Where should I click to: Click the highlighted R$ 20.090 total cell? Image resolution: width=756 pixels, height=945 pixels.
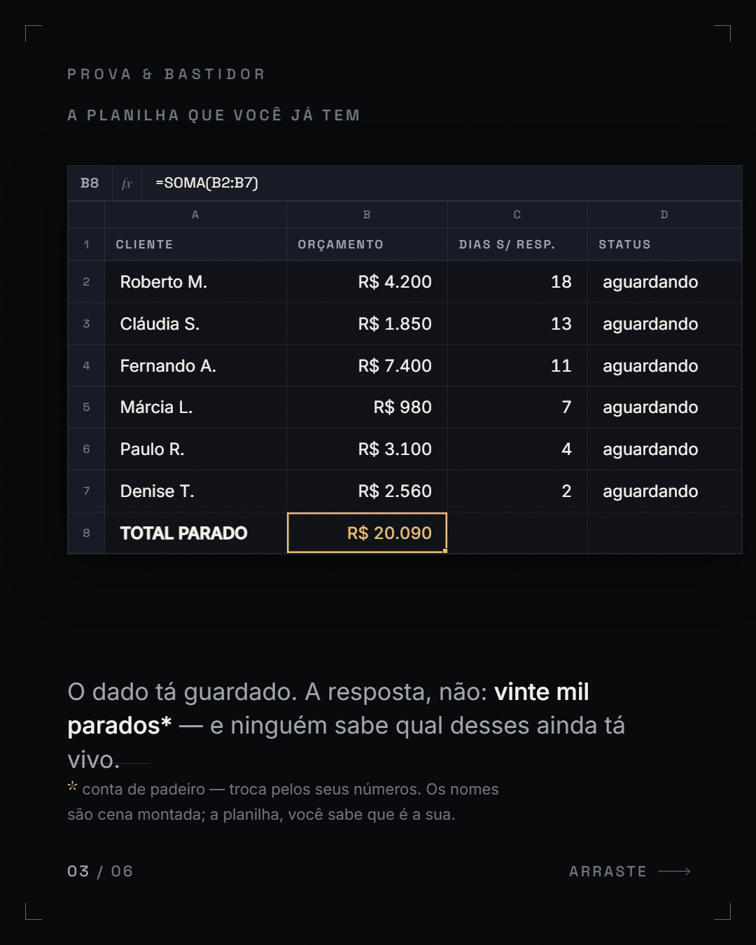[367, 533]
